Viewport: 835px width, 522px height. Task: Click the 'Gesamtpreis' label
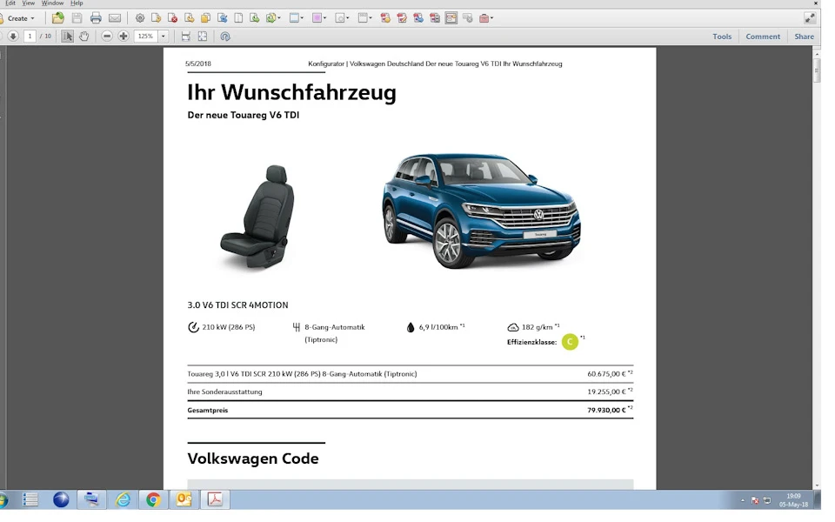coord(208,410)
